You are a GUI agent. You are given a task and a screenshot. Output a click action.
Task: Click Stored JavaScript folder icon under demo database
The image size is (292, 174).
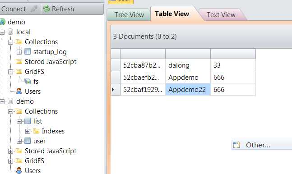[19, 151]
